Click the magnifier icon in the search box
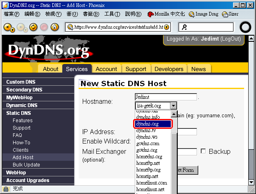The image size is (256, 194). pos(184,27)
